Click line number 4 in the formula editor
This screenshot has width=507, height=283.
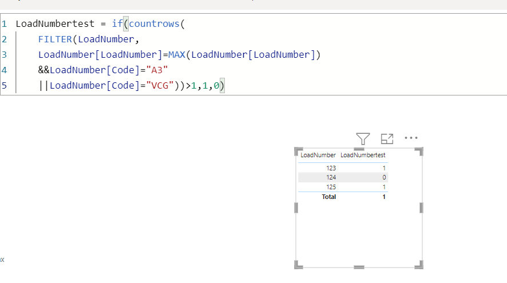click(4, 70)
